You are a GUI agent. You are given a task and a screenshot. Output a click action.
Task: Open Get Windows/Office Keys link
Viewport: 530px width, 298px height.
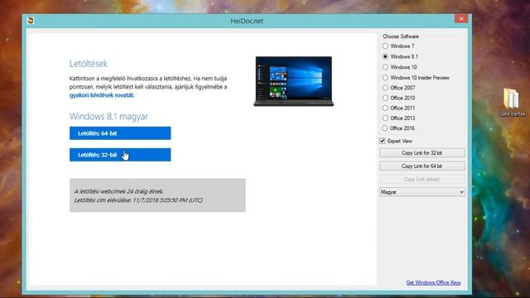coord(433,282)
